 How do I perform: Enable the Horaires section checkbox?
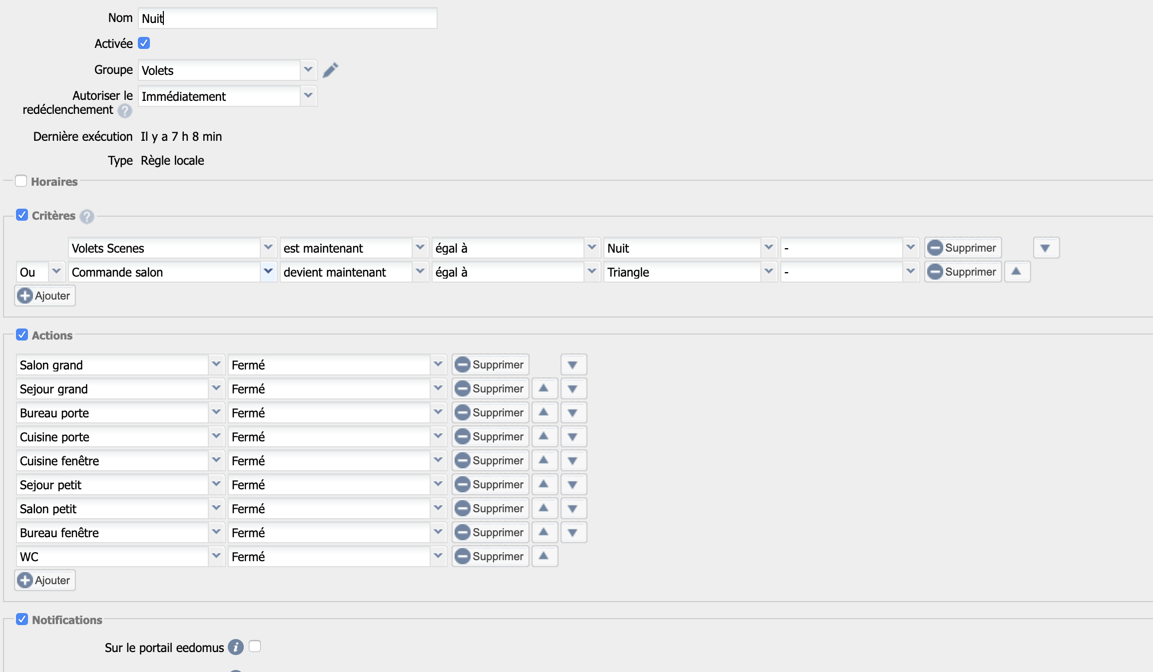21,181
